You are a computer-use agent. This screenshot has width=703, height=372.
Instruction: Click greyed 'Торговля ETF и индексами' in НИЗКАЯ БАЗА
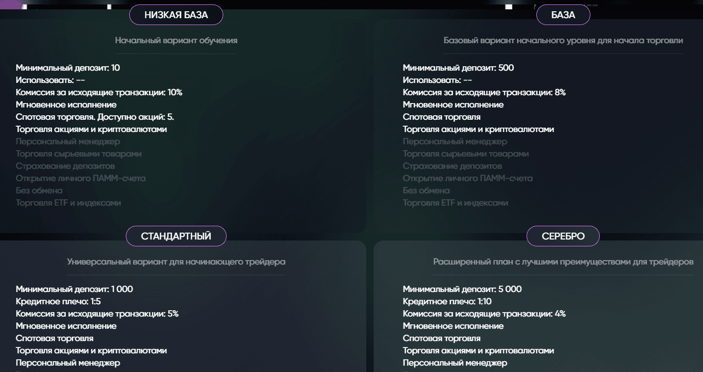(x=68, y=203)
